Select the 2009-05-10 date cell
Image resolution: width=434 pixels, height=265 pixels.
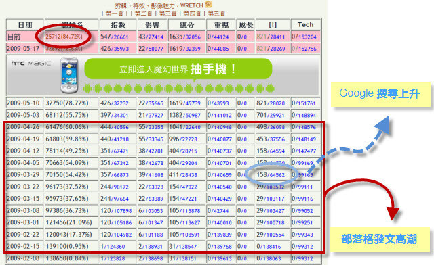25,103
